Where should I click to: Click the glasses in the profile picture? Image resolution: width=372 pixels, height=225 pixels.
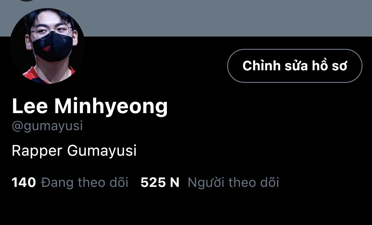[x=51, y=31]
